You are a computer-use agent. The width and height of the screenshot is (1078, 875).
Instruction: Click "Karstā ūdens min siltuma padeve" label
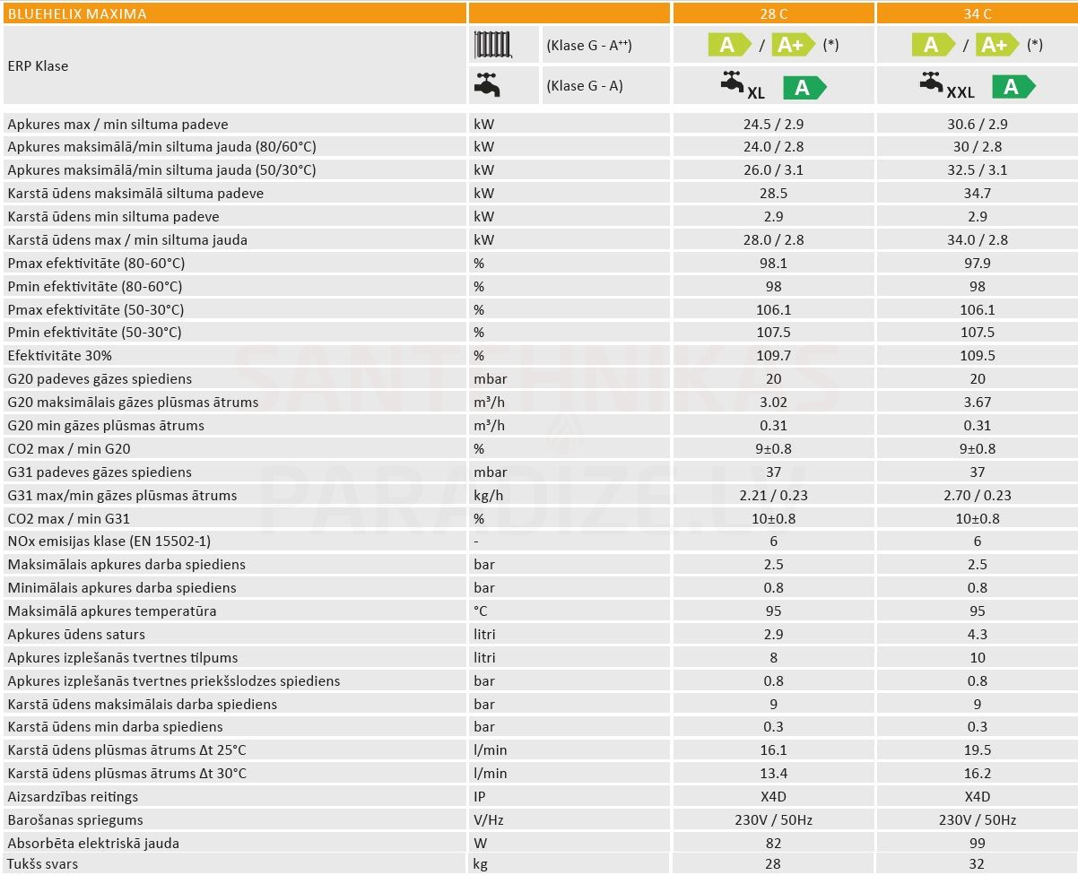point(113,217)
